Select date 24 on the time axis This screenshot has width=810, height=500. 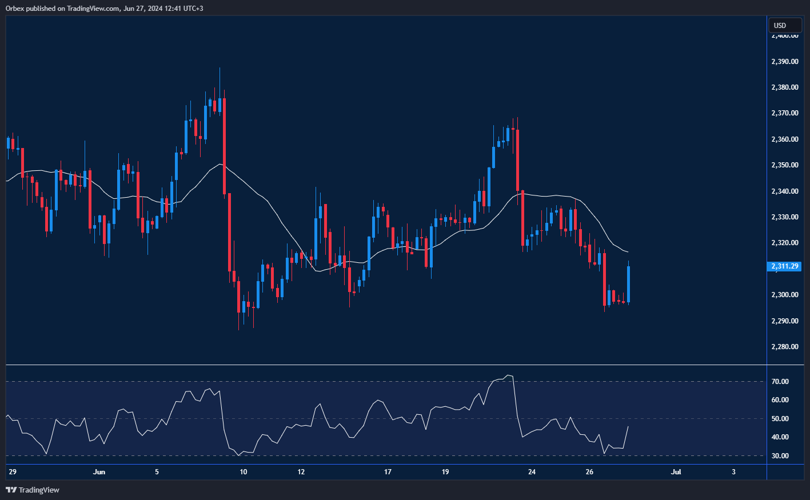(x=532, y=472)
